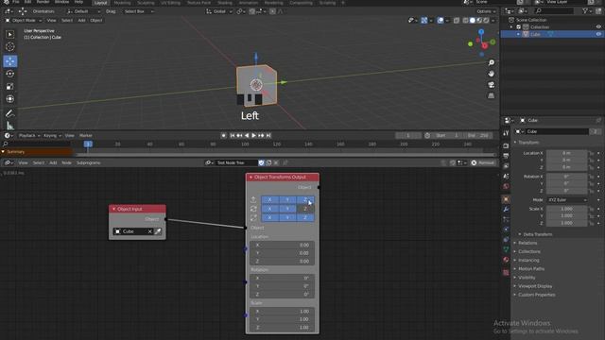Expand the Custom Properties panel
This screenshot has width=605, height=340.
536,295
